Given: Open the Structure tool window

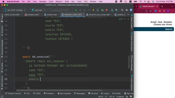Looking at the screenshot, I should tap(2, 31).
